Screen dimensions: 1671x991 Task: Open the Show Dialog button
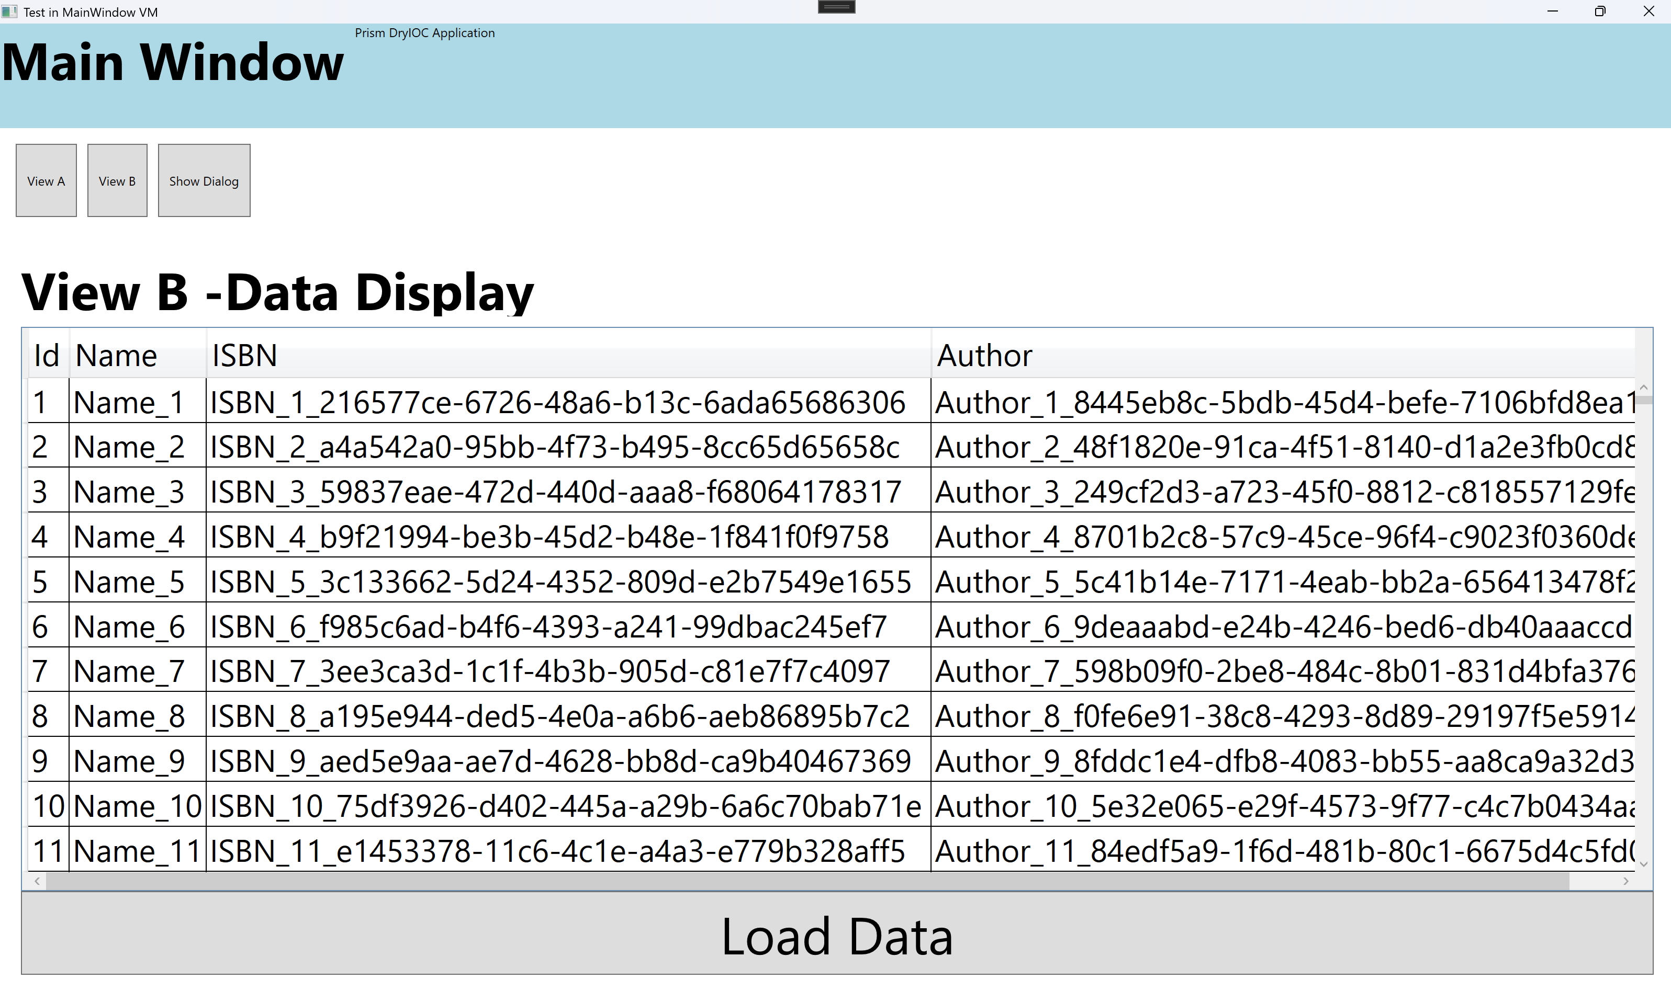pyautogui.click(x=204, y=180)
